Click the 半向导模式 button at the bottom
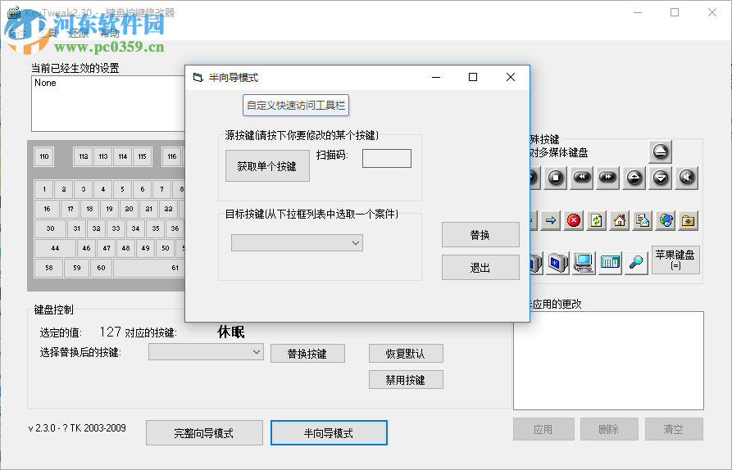 click(x=329, y=433)
